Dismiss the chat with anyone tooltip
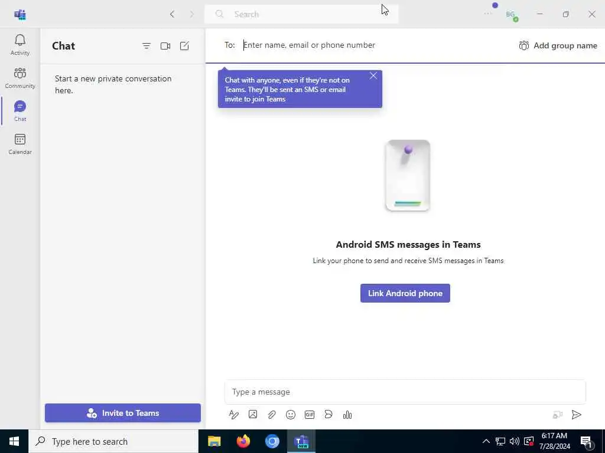Viewport: 605px width, 453px height. coord(373,76)
